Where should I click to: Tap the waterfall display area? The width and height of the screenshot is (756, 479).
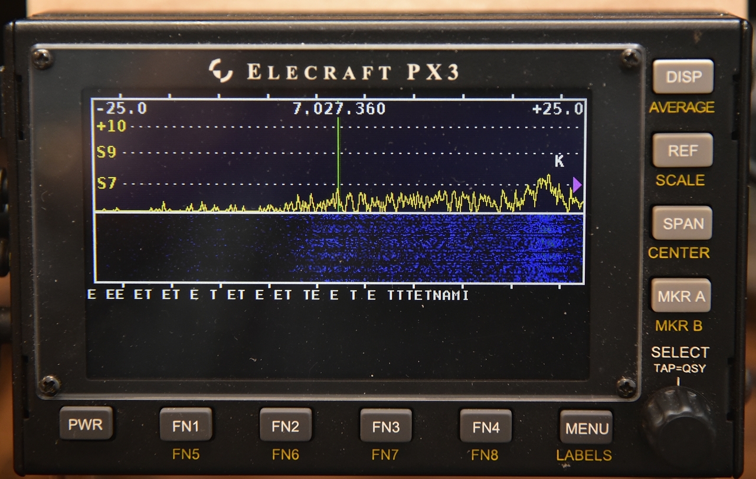tap(339, 248)
